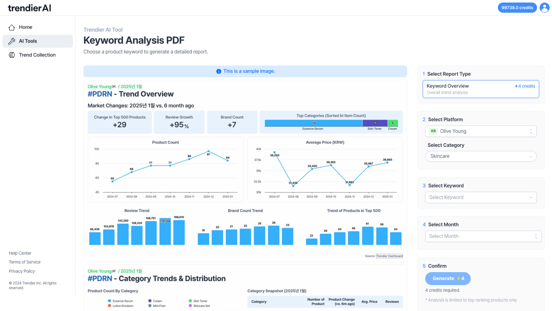The height and width of the screenshot is (311, 552).
Task: Click the Trendier Dashboard source link
Action: pos(390,256)
